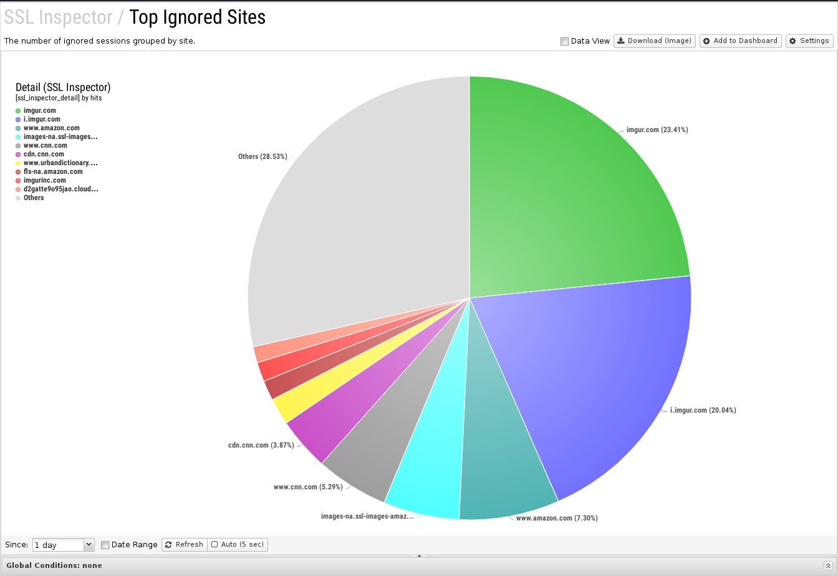The image size is (838, 576).
Task: Click the 'cdn.cnn.com (3.87%)' chart label
Action: tap(261, 445)
